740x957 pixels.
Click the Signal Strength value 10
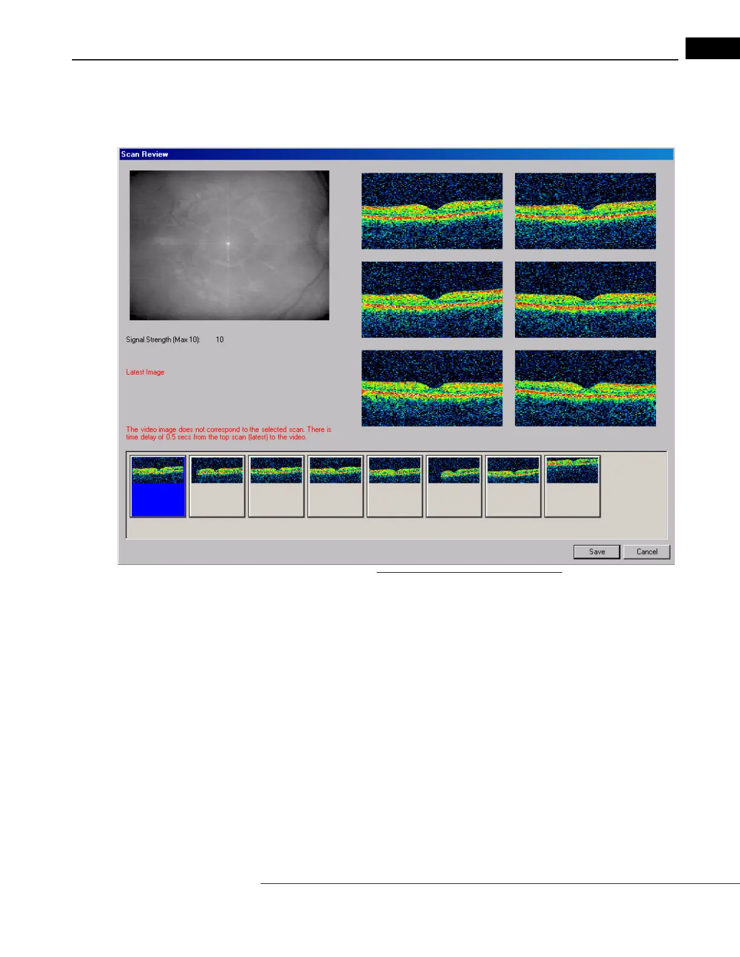(x=219, y=340)
